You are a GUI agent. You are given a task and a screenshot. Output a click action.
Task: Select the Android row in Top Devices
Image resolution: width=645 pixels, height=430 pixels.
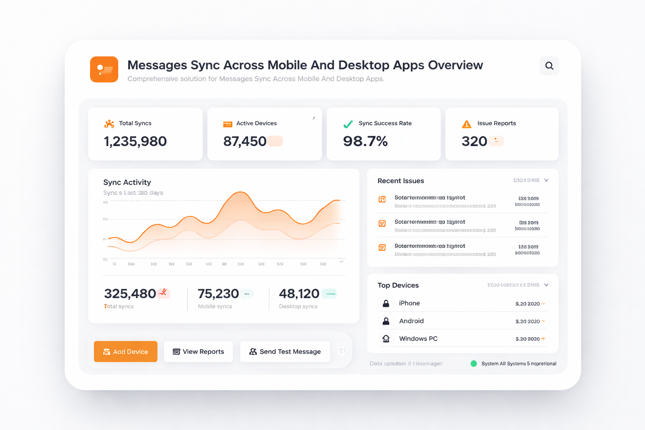[462, 321]
